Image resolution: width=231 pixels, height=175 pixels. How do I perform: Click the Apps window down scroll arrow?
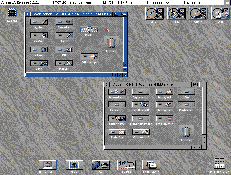[x=204, y=142]
